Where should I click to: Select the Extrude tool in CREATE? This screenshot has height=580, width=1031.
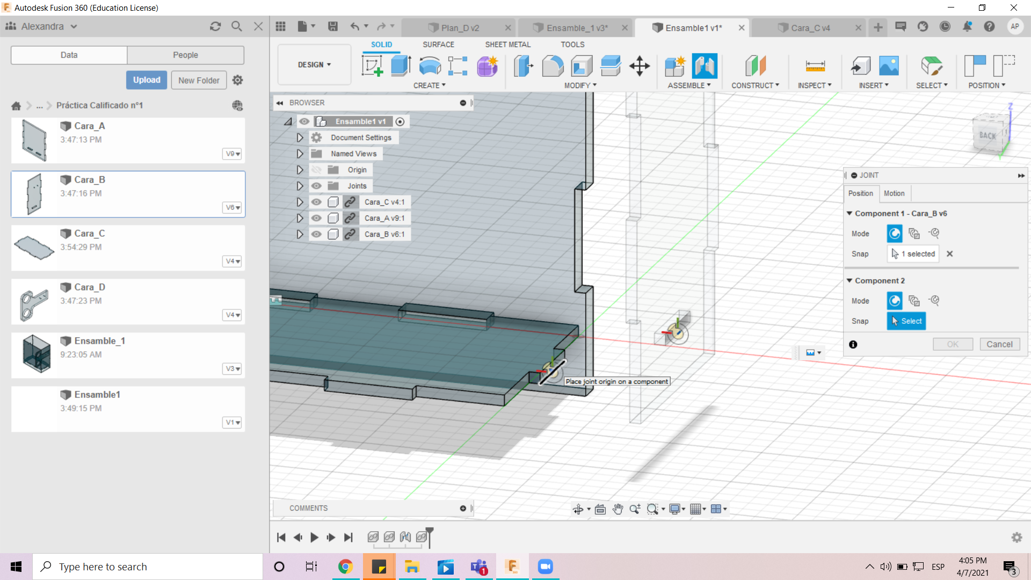(401, 66)
